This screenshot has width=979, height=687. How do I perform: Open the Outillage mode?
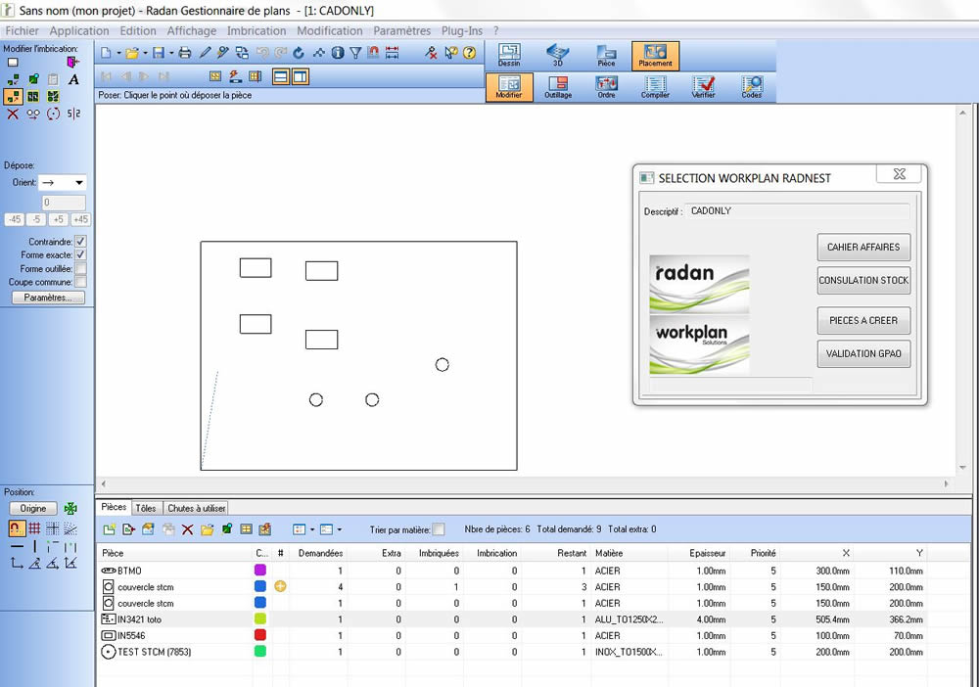pos(557,86)
